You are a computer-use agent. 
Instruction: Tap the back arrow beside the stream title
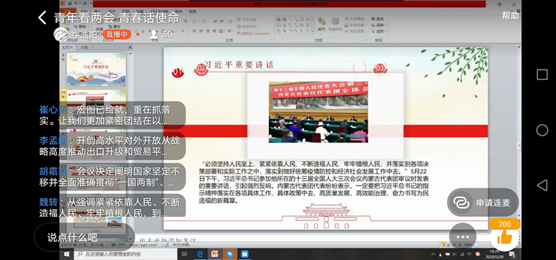coord(42,17)
